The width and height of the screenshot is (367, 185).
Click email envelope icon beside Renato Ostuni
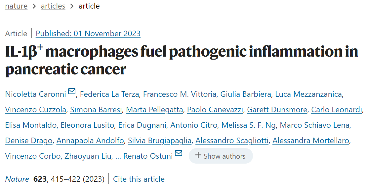tap(178, 153)
